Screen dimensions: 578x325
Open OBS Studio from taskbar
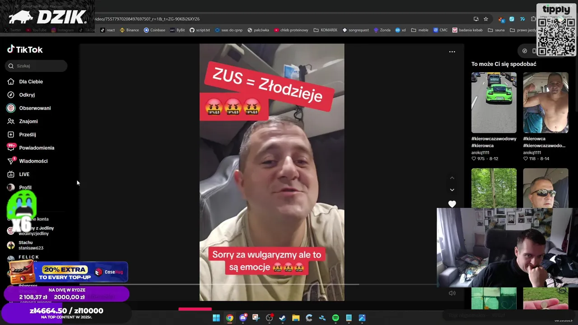(x=269, y=318)
